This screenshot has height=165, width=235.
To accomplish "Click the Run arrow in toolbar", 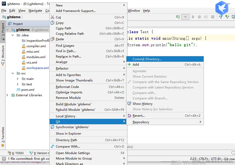I will [193, 17].
